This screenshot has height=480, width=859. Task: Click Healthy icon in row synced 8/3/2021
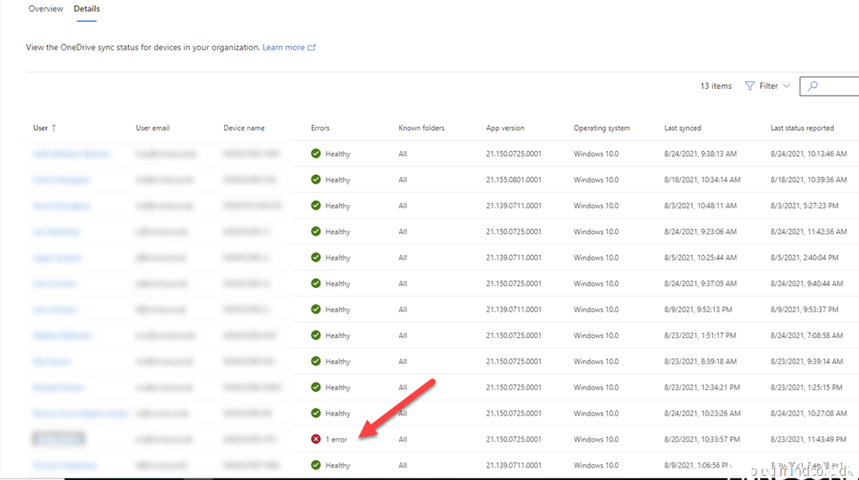(316, 206)
